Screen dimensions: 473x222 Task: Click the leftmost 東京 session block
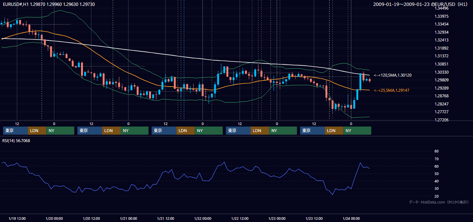pos(15,131)
